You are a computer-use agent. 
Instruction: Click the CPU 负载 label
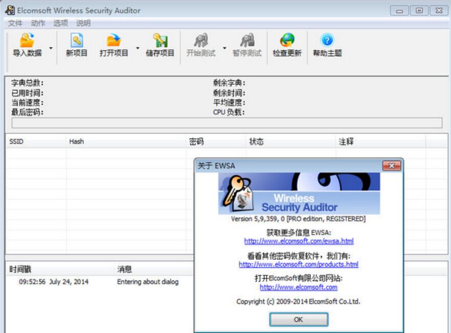(229, 112)
